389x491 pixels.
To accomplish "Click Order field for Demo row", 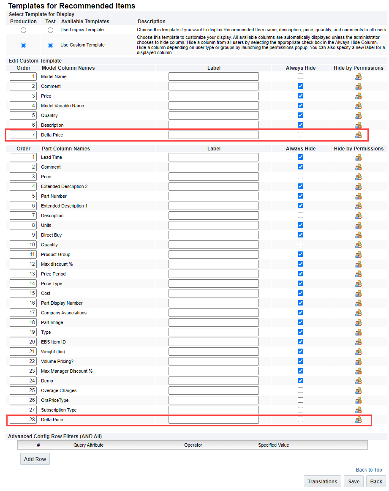I will (23, 381).
